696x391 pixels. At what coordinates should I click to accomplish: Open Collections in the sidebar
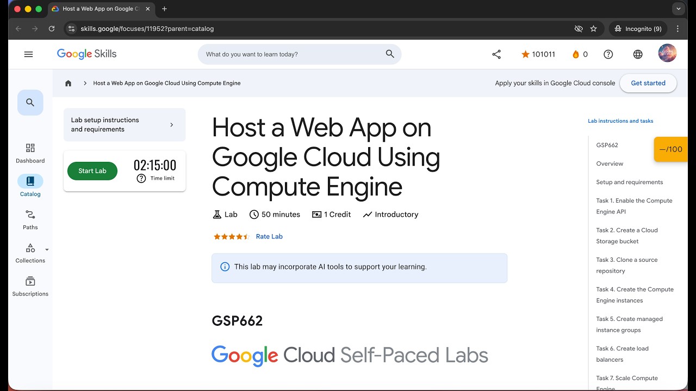30,253
